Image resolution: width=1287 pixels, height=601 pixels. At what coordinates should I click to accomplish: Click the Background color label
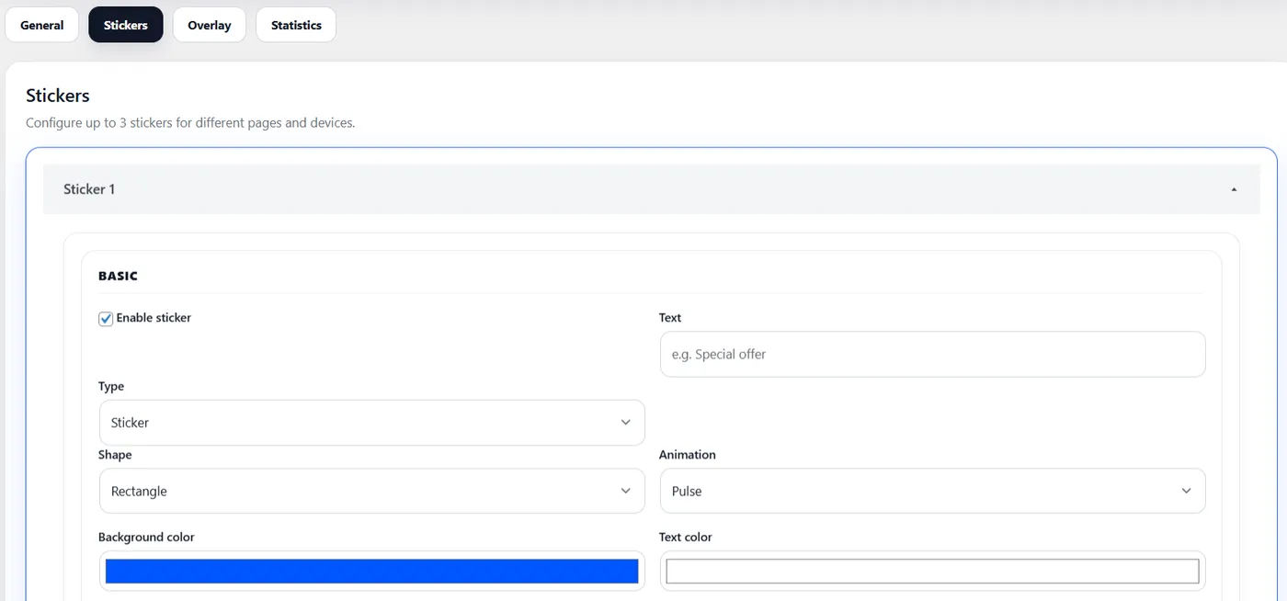146,537
